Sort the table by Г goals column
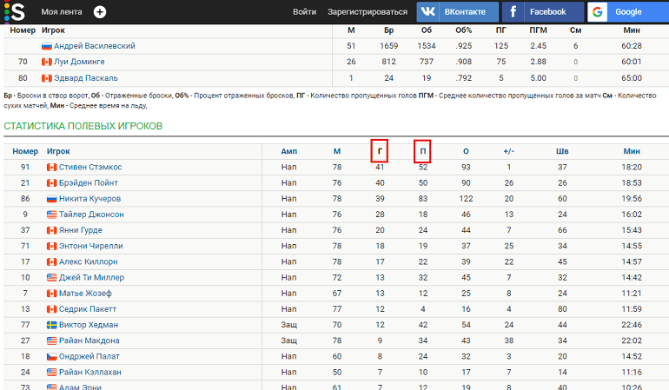 coord(380,151)
